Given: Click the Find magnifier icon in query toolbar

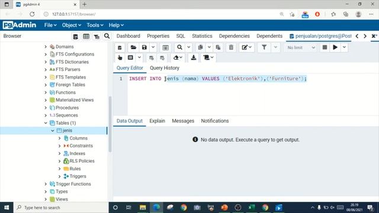Looking at the screenshot, I should pos(179,47).
